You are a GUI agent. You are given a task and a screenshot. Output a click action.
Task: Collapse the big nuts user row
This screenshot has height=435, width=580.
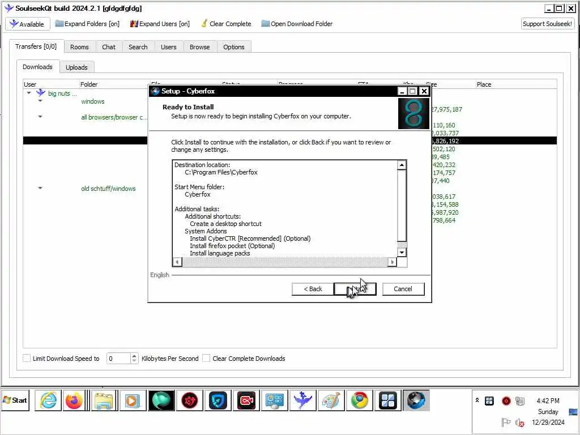pos(29,93)
